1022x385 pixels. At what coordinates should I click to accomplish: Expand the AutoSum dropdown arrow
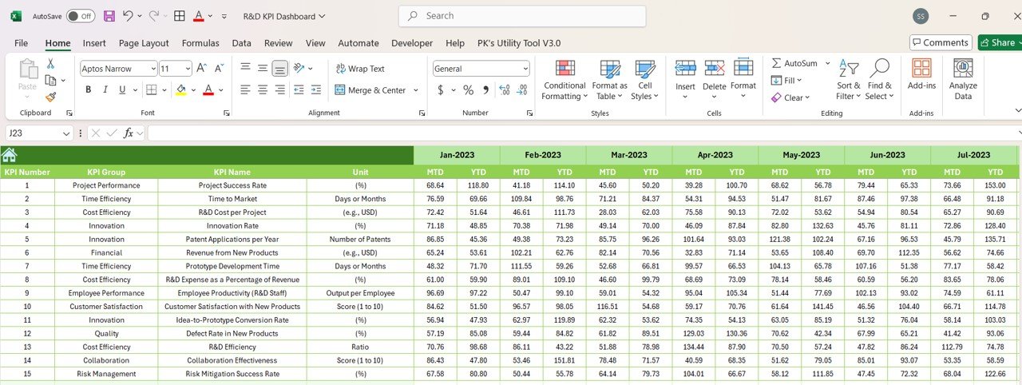[828, 63]
